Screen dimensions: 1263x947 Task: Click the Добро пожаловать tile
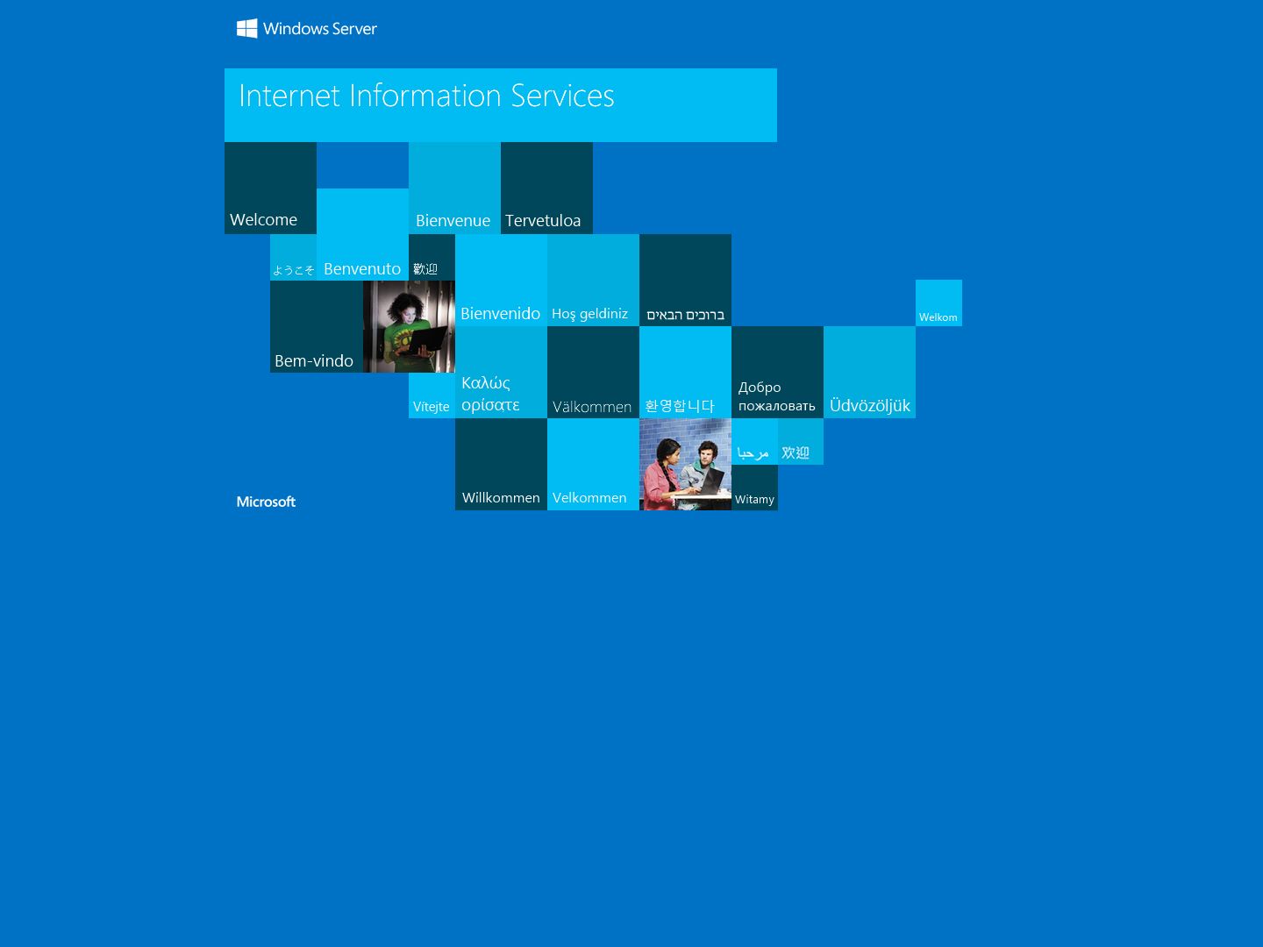(777, 372)
